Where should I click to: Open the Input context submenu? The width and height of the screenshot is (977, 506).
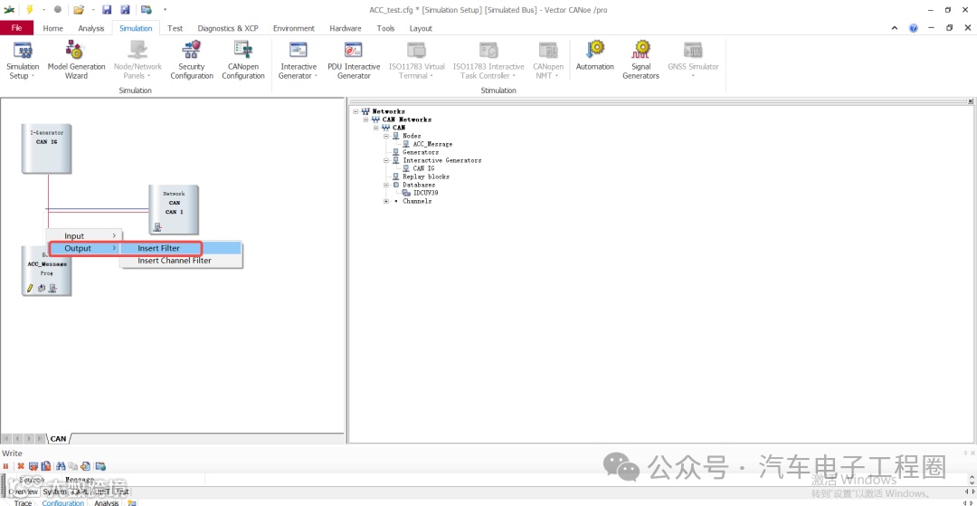(x=85, y=236)
